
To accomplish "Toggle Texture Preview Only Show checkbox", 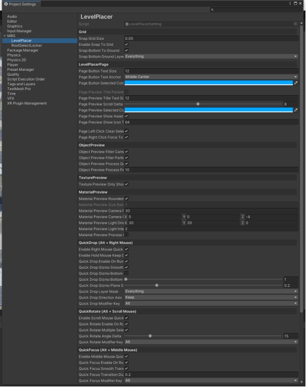I will click(126, 184).
